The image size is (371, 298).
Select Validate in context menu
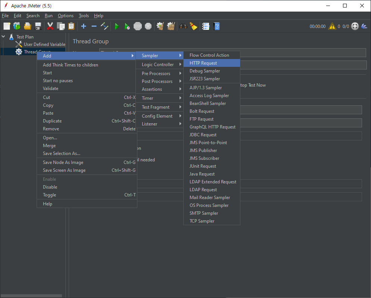87,88
